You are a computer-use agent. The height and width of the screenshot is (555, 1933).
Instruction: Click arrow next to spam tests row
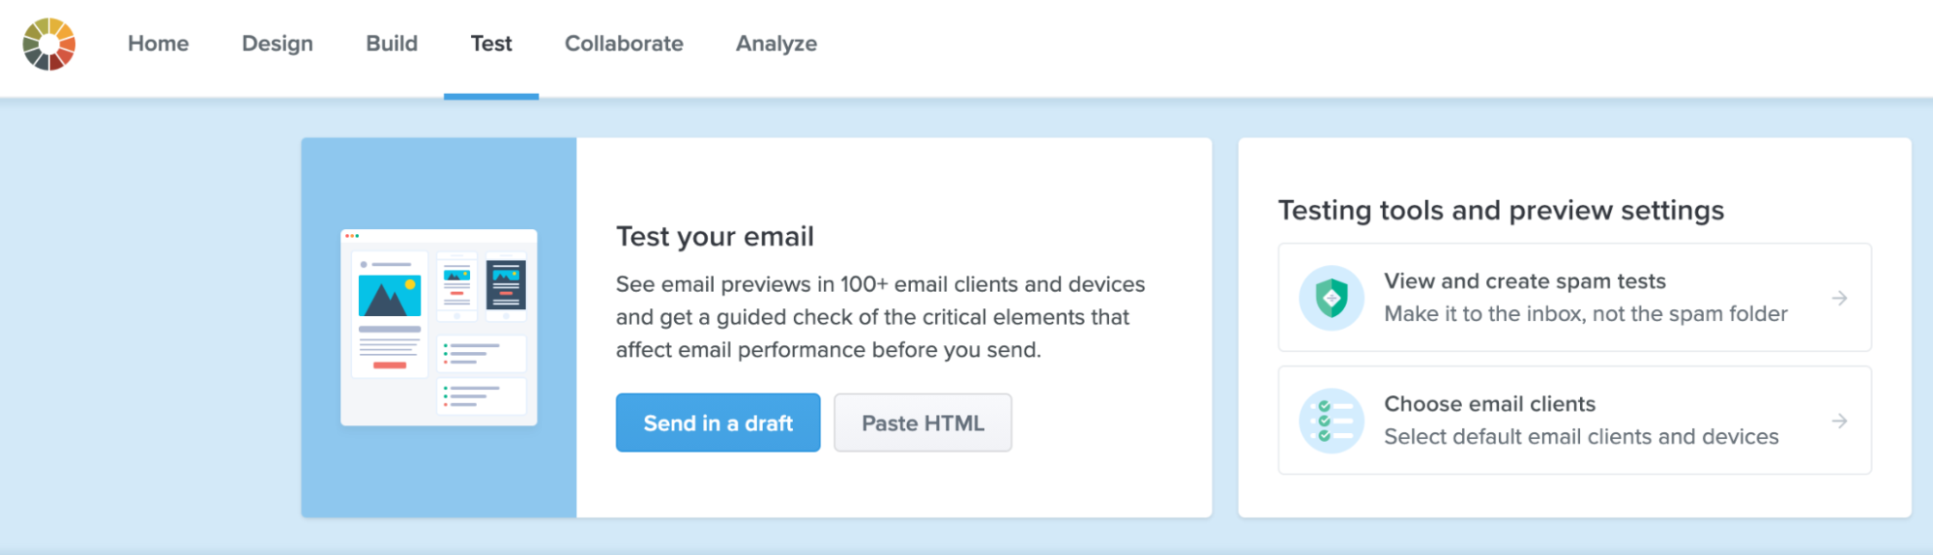[x=1839, y=299]
